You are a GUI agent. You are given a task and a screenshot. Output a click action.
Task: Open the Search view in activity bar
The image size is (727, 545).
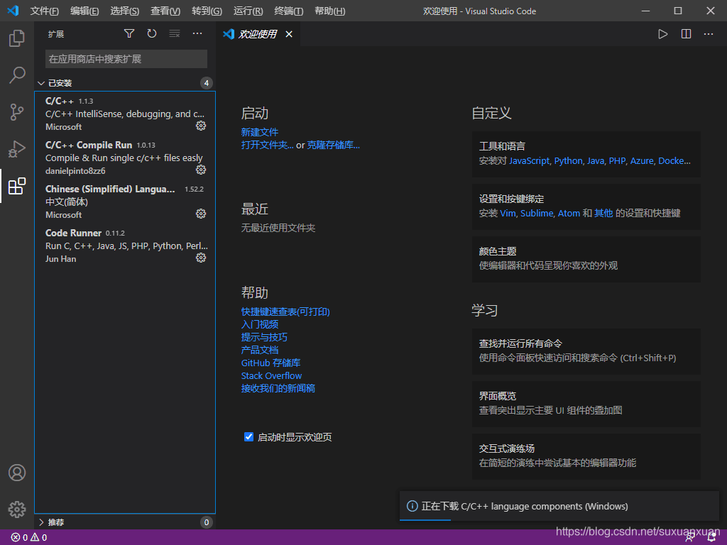[17, 75]
